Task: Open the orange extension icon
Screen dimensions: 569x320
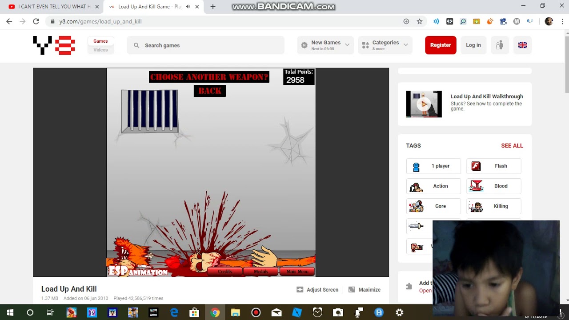Action: click(x=490, y=21)
